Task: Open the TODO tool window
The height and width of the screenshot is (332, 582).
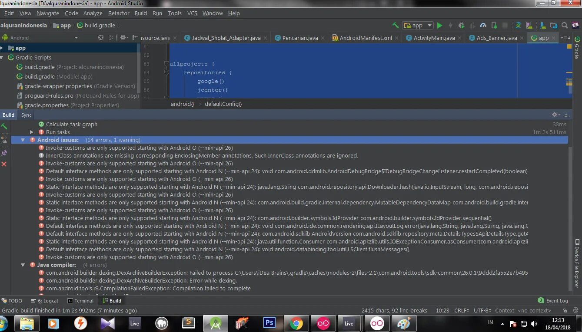Action: pyautogui.click(x=12, y=301)
